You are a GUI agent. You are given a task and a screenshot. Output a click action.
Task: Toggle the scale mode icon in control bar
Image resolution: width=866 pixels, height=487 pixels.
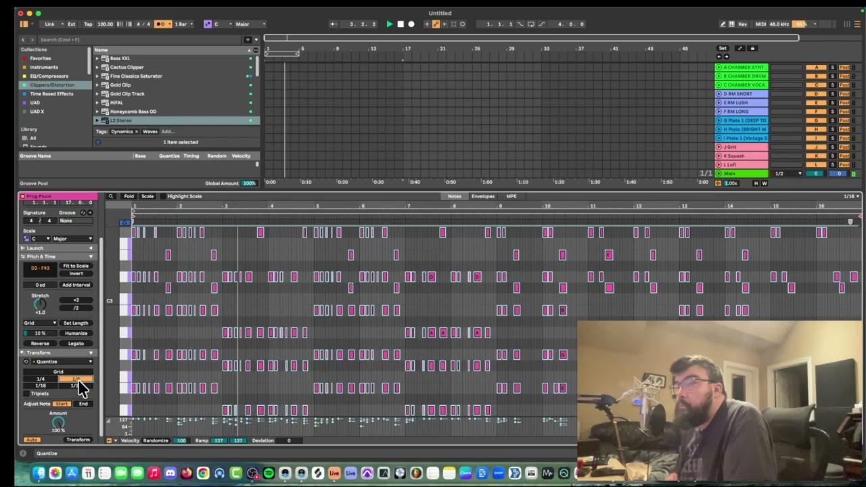click(207, 24)
